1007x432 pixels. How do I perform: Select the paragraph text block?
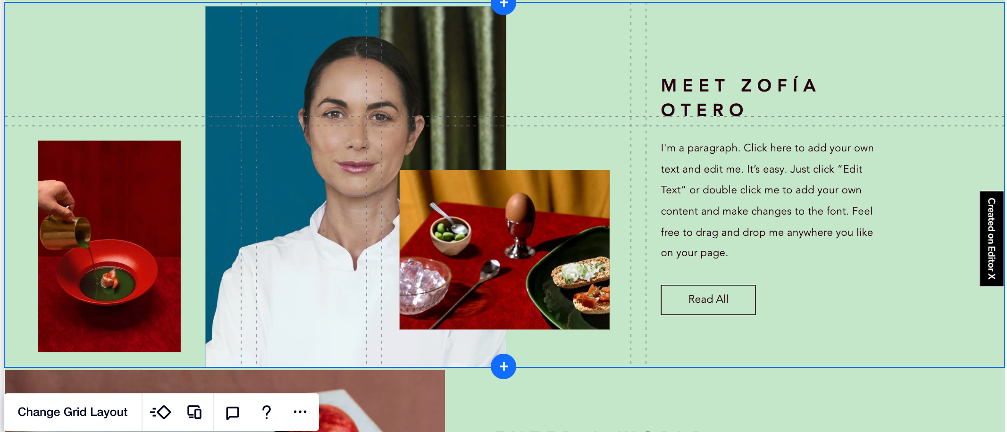click(767, 200)
